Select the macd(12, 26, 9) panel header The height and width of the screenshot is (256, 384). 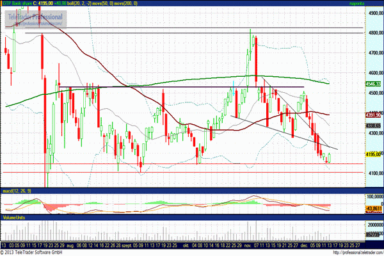click(x=17, y=191)
